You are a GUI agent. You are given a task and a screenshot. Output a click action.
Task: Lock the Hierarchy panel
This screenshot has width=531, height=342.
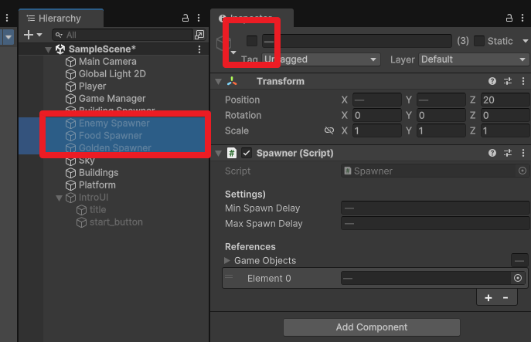click(186, 18)
